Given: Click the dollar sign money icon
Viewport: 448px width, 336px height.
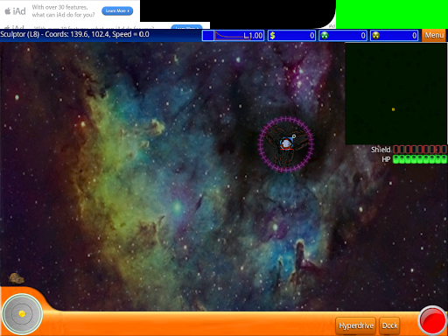Looking at the screenshot, I should point(272,36).
